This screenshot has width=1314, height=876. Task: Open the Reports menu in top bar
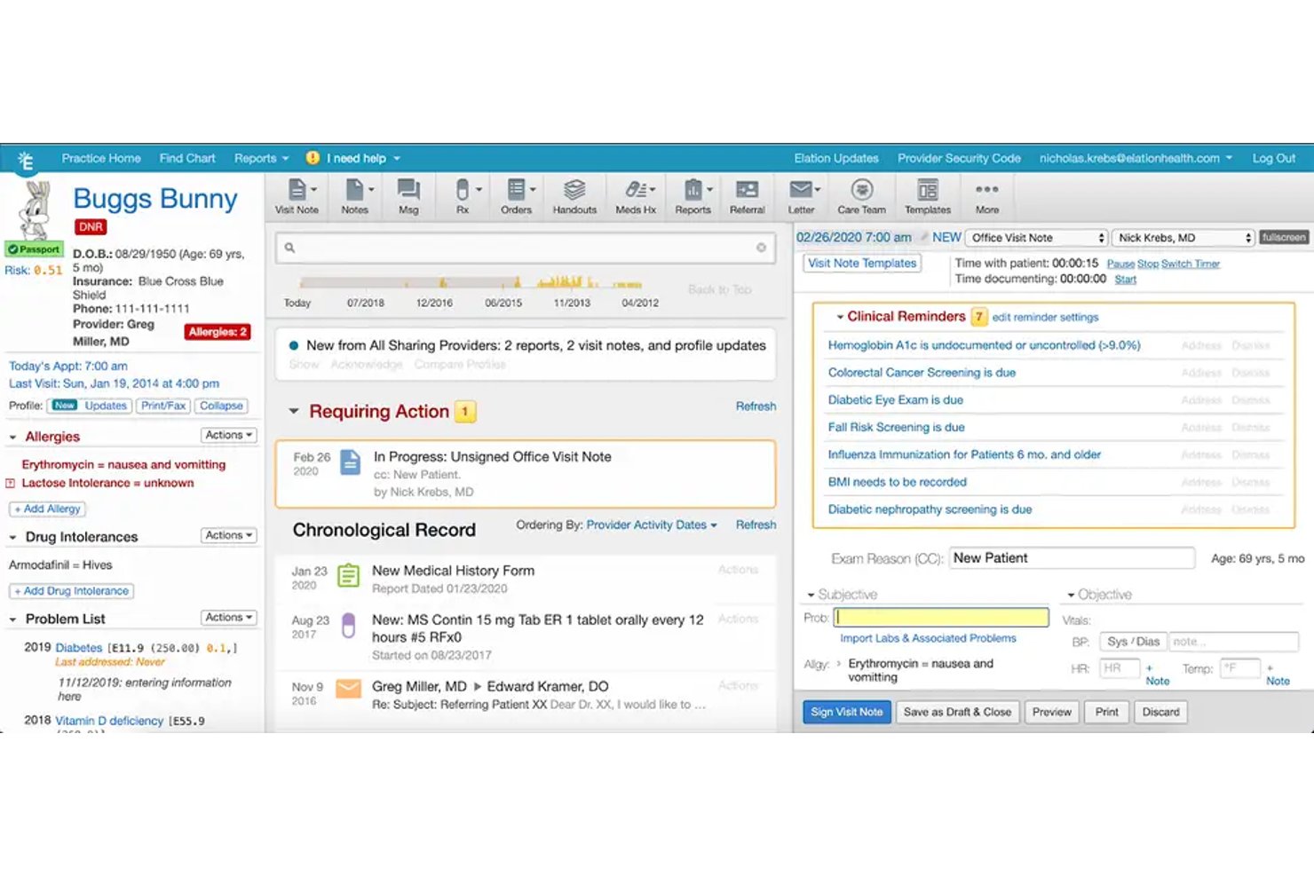[x=261, y=158]
